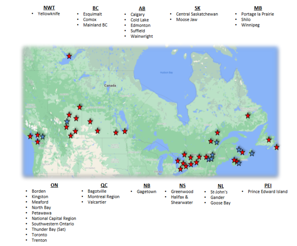Image resolution: width=297 pixels, height=246 pixels.
Task: Click the westernmost red star on Vancouver Island
Action: click(30, 136)
